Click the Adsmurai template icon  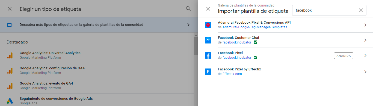coord(208,25)
